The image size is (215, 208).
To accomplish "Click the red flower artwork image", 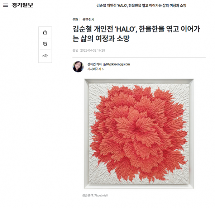I will (139, 134).
